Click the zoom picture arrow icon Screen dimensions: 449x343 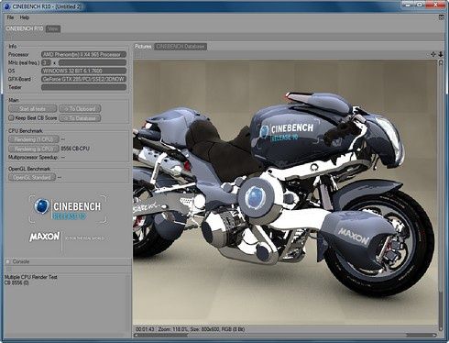[441, 54]
